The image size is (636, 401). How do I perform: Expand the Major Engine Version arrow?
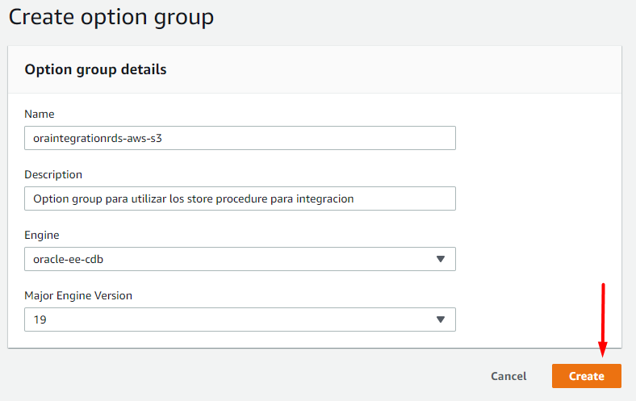click(441, 320)
